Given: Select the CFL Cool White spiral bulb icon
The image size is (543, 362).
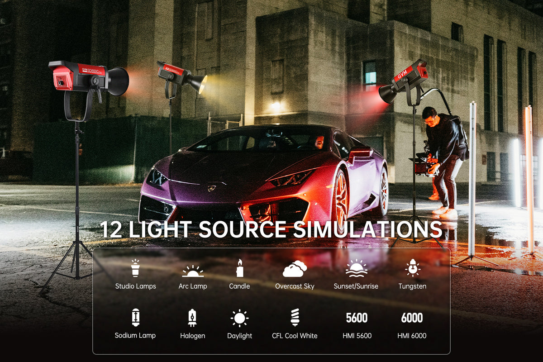Looking at the screenshot, I should [295, 317].
